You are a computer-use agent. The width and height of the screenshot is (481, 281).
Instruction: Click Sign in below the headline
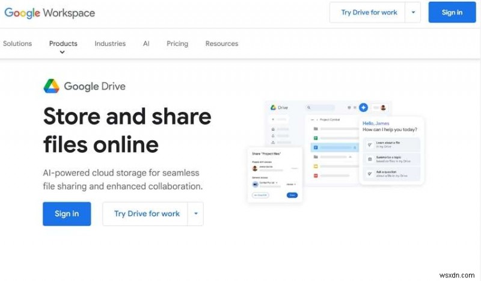coord(67,214)
